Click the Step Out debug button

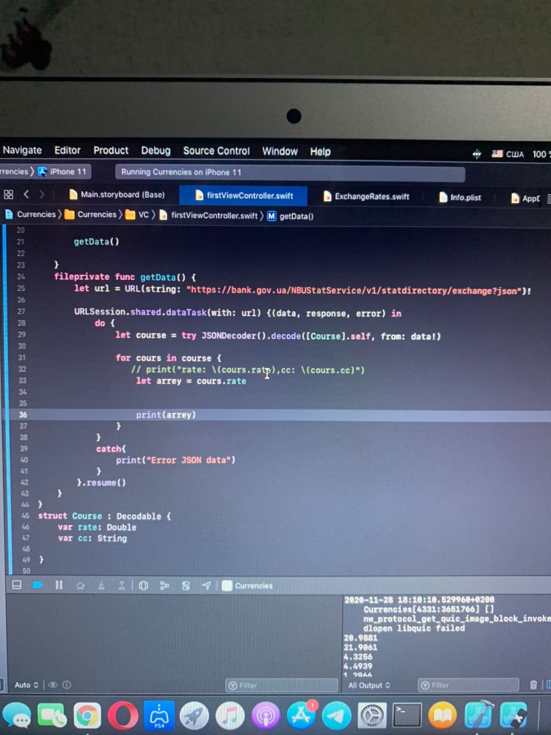click(122, 586)
